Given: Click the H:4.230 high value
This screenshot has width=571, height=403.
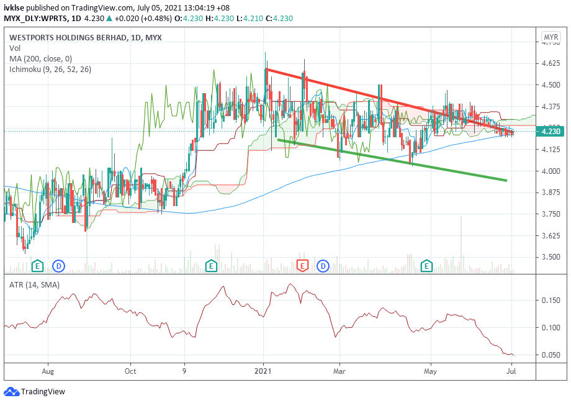Looking at the screenshot, I should click(220, 18).
